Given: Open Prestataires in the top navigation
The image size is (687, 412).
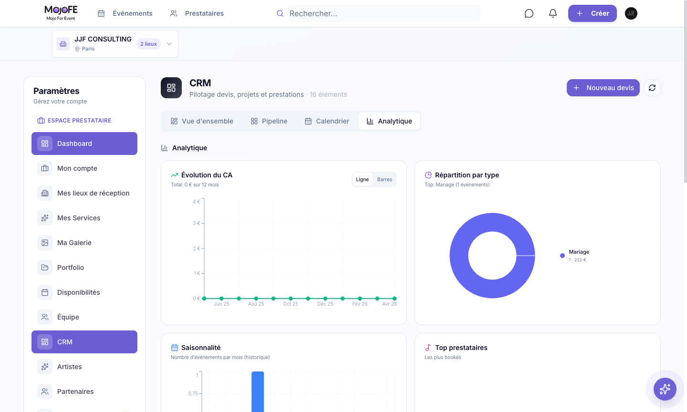Looking at the screenshot, I should coord(197,13).
